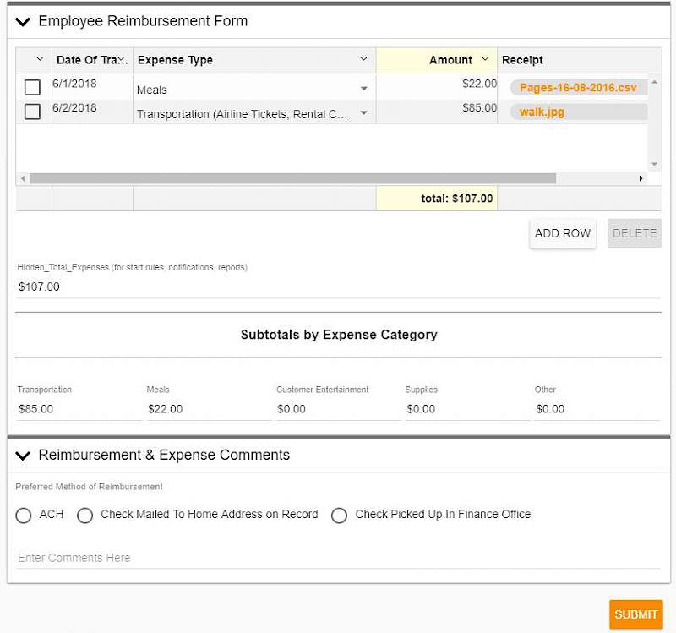Click the vertical scrollbar up arrow

point(654,82)
